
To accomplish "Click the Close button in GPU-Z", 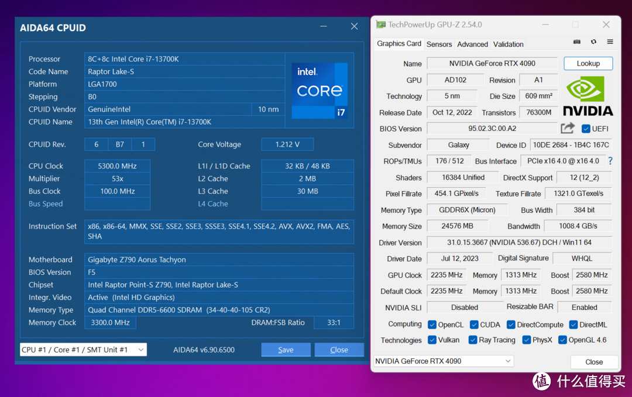I will click(594, 361).
